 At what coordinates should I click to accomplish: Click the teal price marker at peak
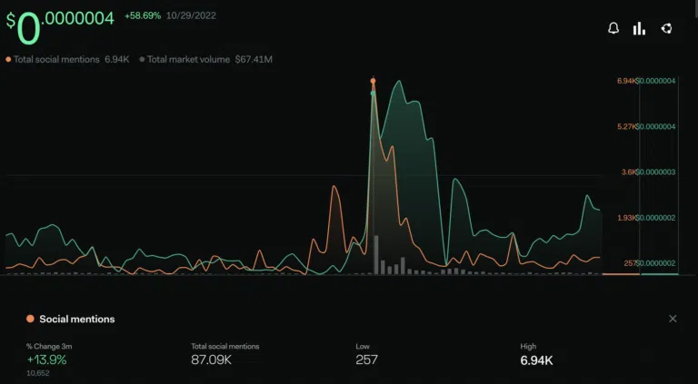[373, 93]
